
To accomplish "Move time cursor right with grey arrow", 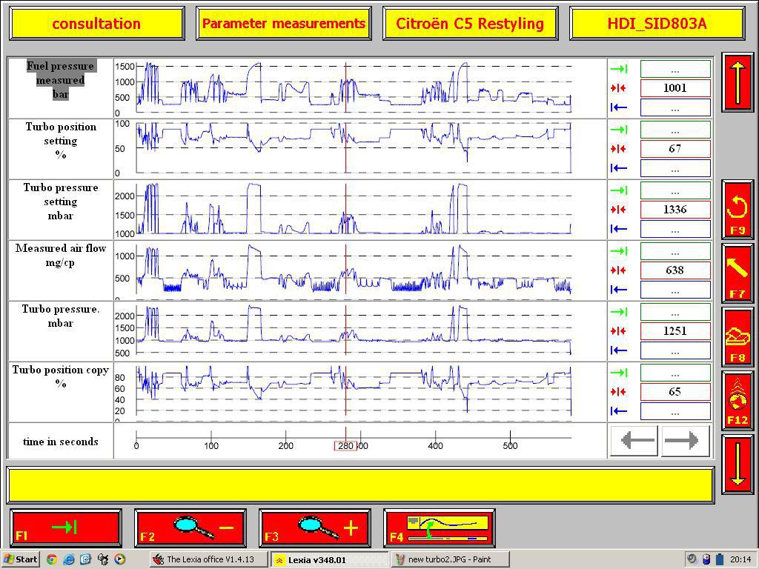I will point(686,441).
